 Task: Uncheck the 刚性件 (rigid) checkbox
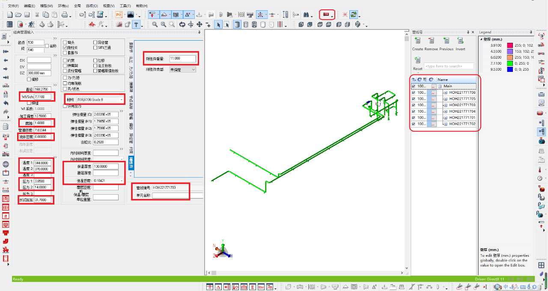tap(65, 48)
